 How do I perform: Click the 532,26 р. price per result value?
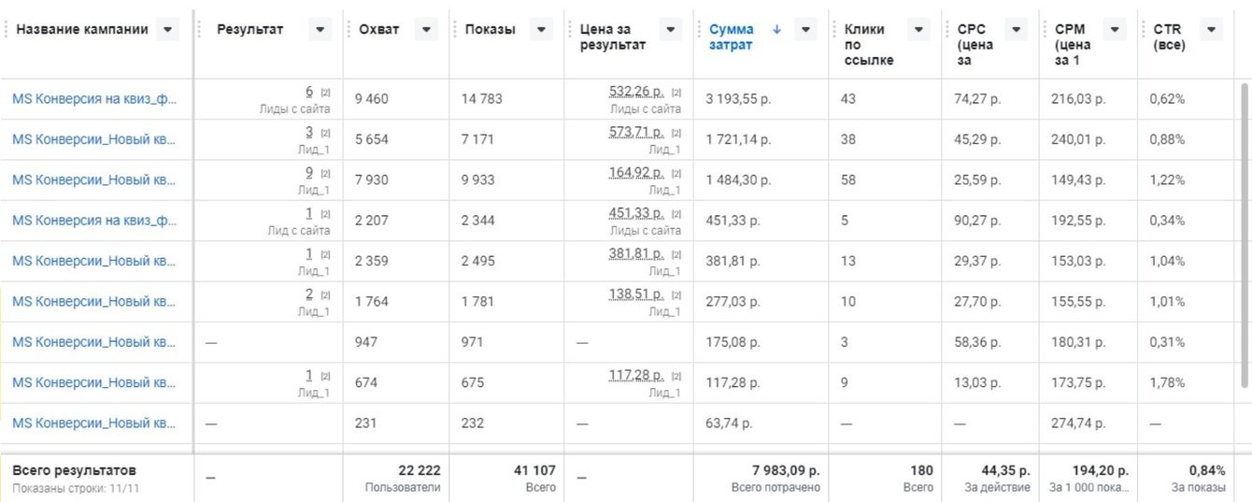click(x=635, y=92)
